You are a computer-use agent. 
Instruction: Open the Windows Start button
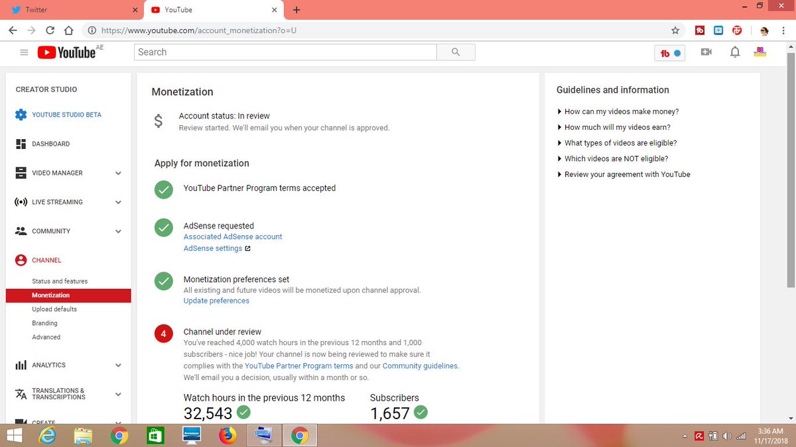coord(15,435)
